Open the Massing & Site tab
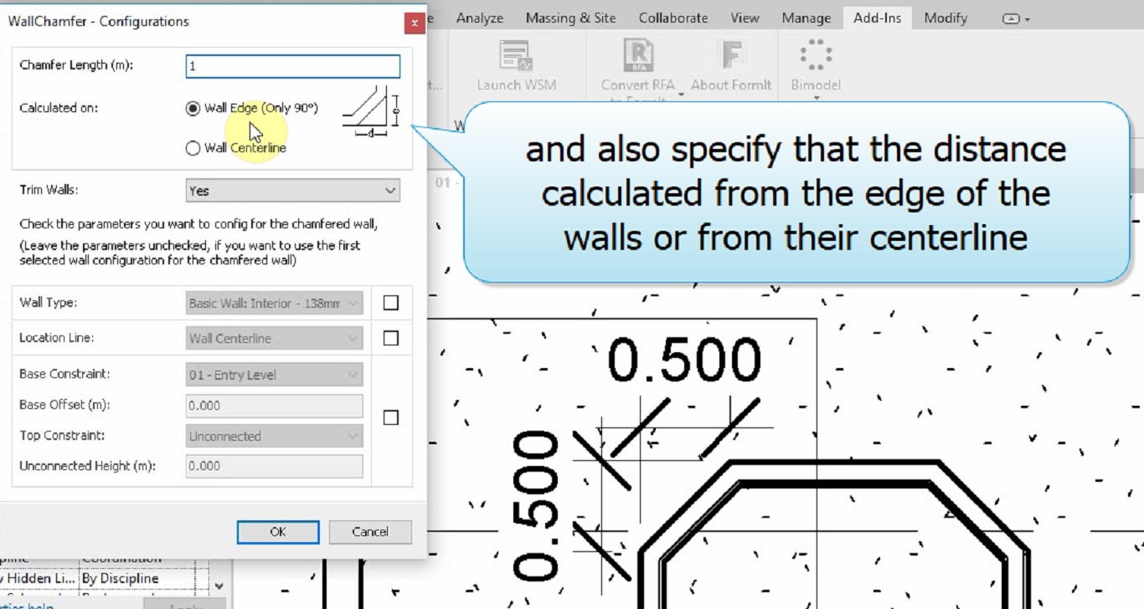The image size is (1144, 609). [570, 18]
